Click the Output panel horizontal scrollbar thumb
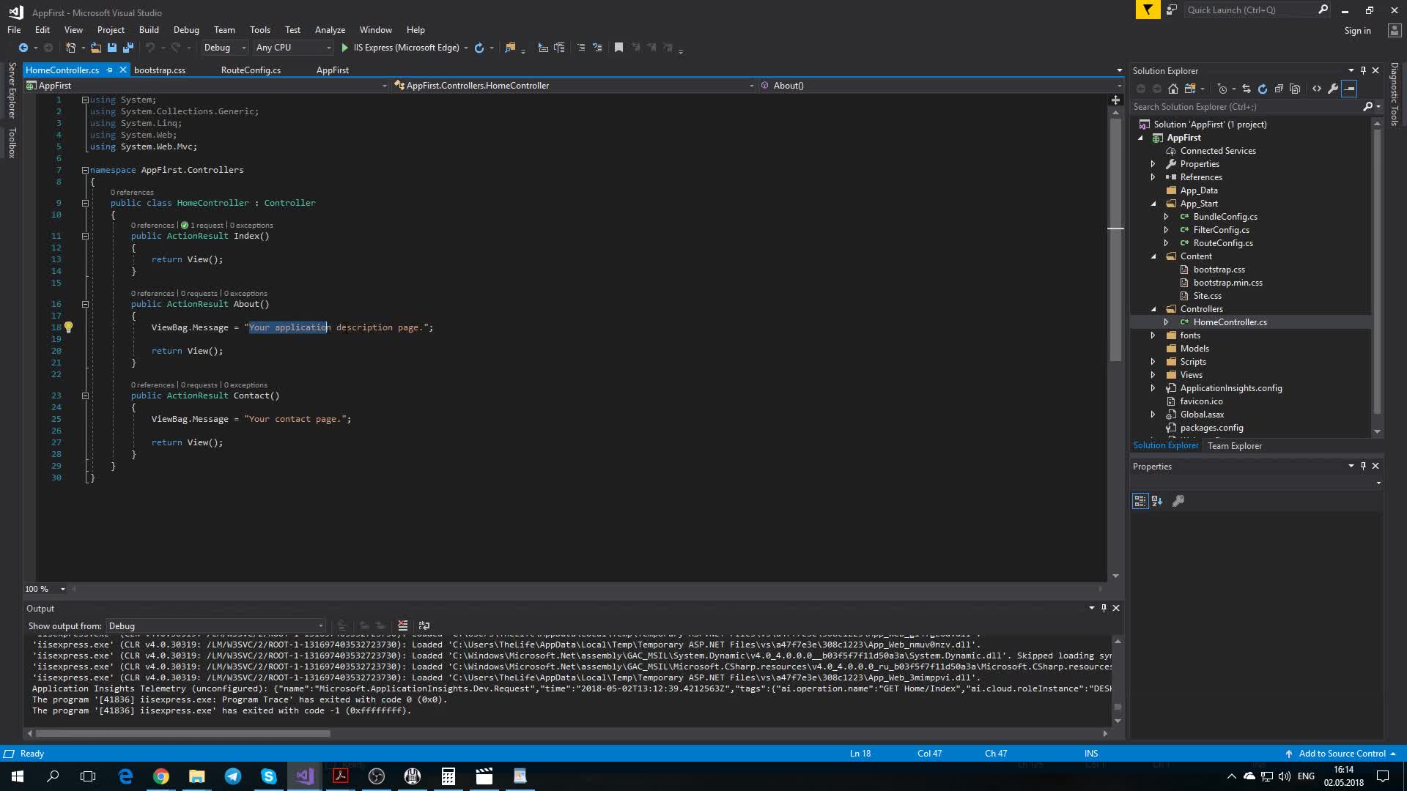The width and height of the screenshot is (1407, 791). [182, 733]
